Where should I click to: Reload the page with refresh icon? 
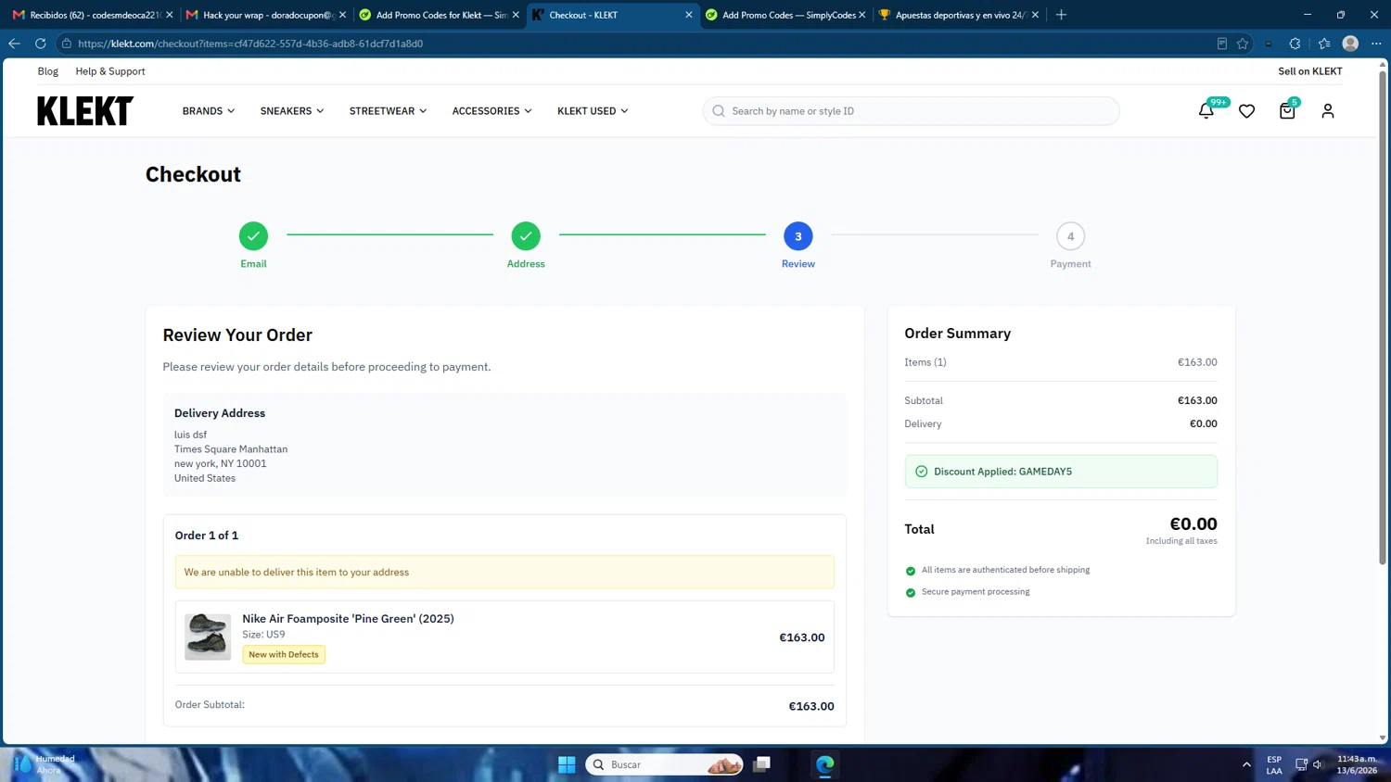(40, 44)
